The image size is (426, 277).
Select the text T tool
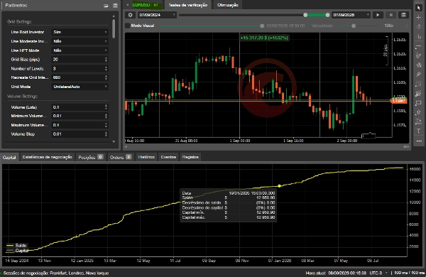(x=419, y=131)
